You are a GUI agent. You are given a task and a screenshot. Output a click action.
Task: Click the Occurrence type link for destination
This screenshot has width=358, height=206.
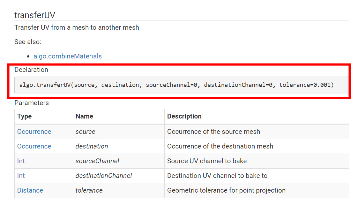coord(34,146)
